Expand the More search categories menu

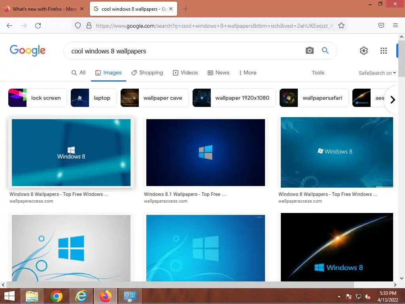[248, 73]
